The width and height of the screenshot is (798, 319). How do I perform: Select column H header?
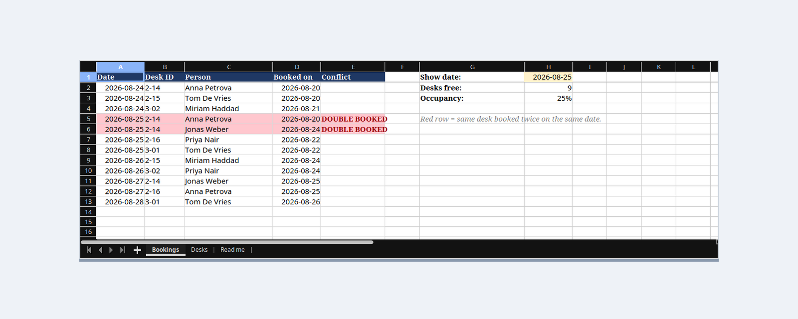coord(548,67)
